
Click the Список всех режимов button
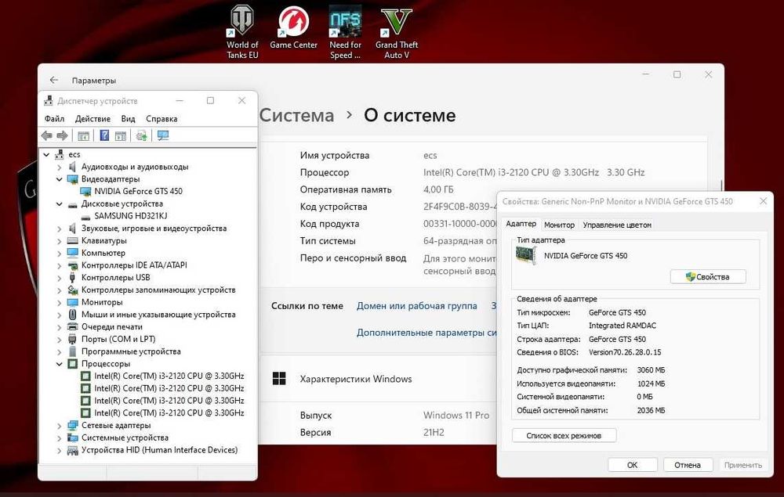[x=564, y=436]
